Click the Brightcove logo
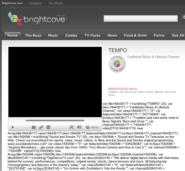Image resolution: width=185 pixels, height=171 pixels. click(x=37, y=19)
